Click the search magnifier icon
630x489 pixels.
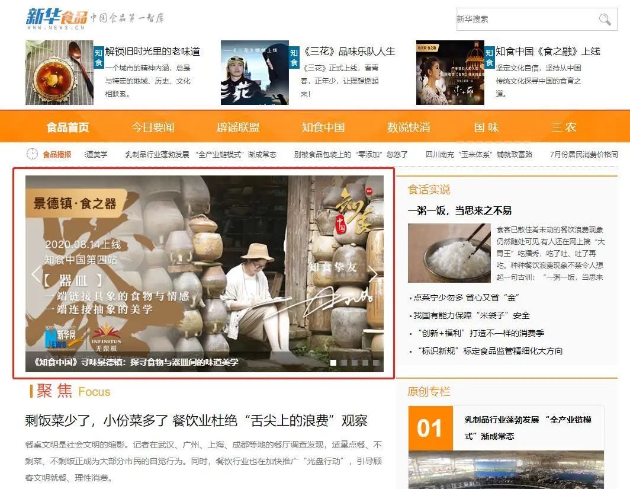(605, 20)
